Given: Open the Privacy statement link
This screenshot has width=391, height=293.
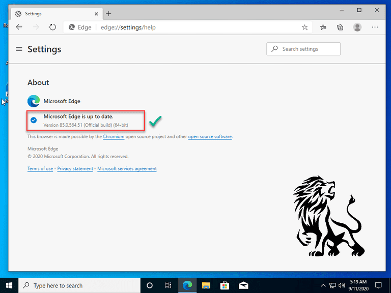Looking at the screenshot, I should tap(75, 169).
